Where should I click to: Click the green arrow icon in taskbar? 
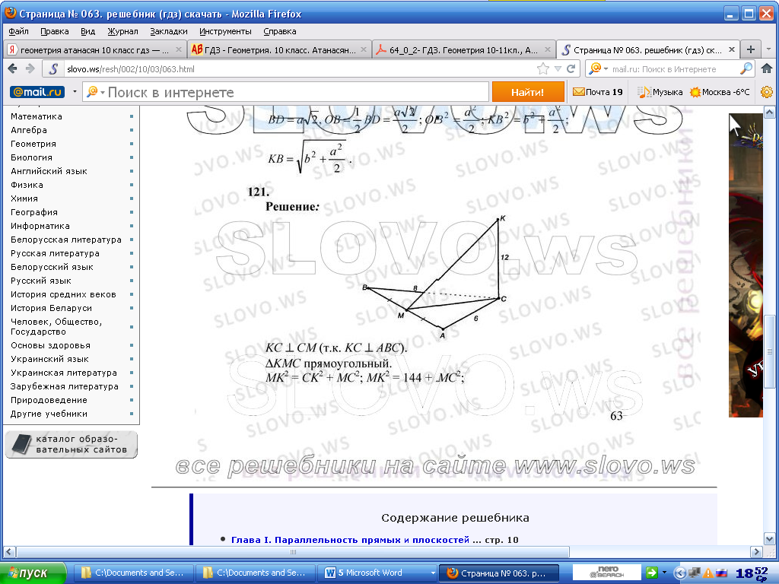click(652, 572)
